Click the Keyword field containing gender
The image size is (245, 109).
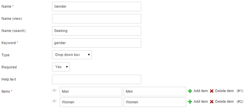97,43
